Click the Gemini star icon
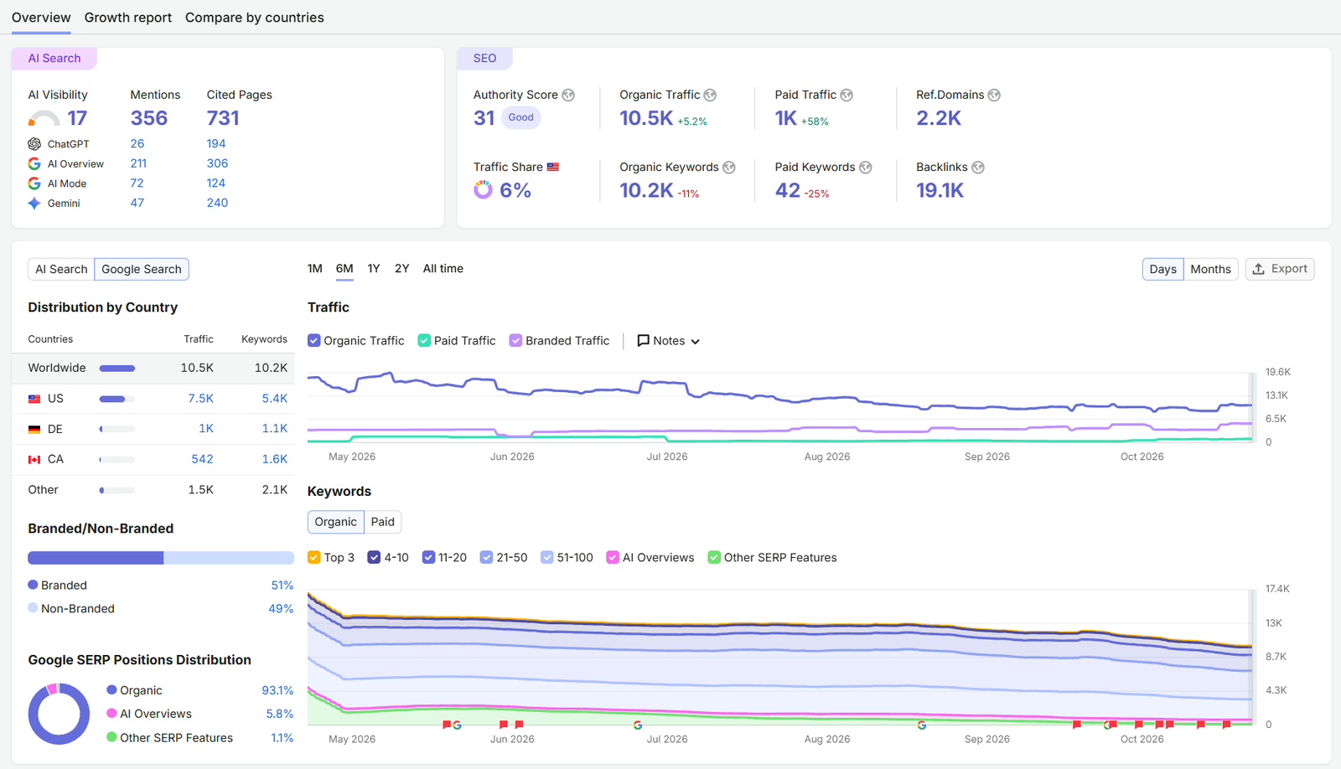The height and width of the screenshot is (769, 1341). (34, 204)
